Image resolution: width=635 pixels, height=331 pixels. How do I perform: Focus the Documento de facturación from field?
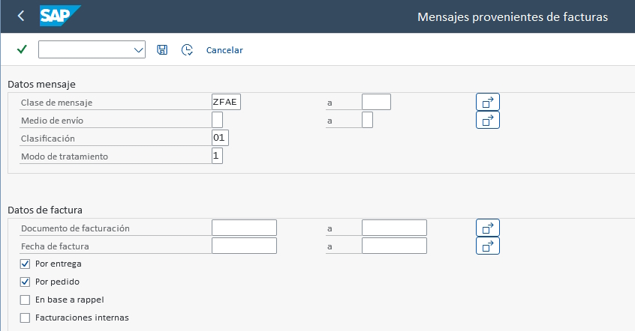[x=244, y=228]
